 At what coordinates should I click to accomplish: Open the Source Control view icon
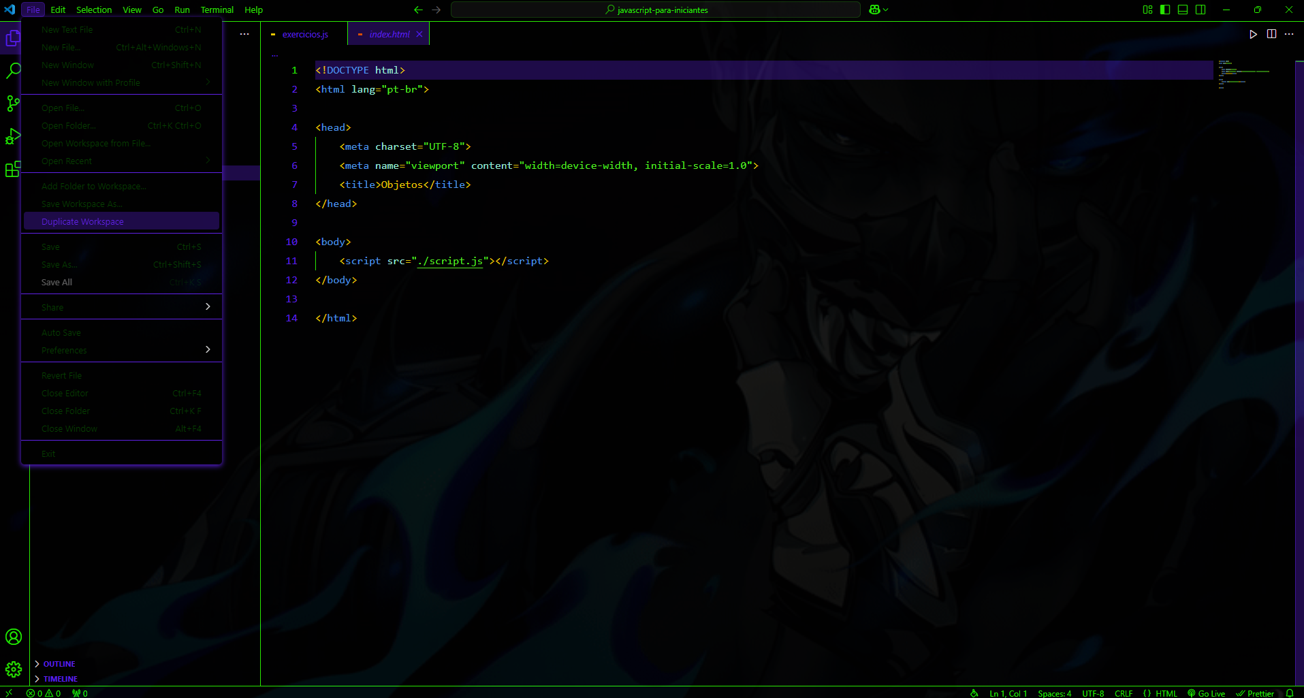click(x=13, y=104)
